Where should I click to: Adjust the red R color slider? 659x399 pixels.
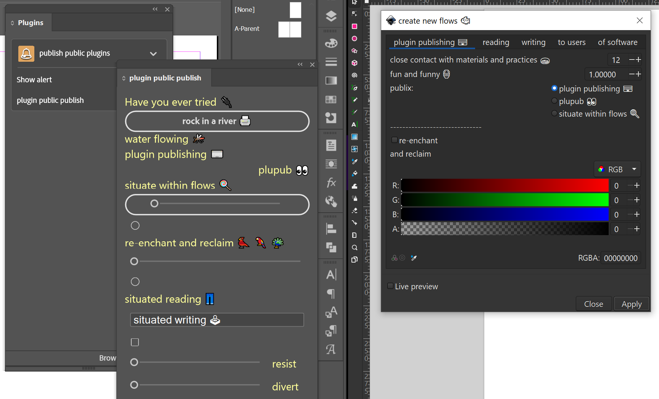[504, 185]
